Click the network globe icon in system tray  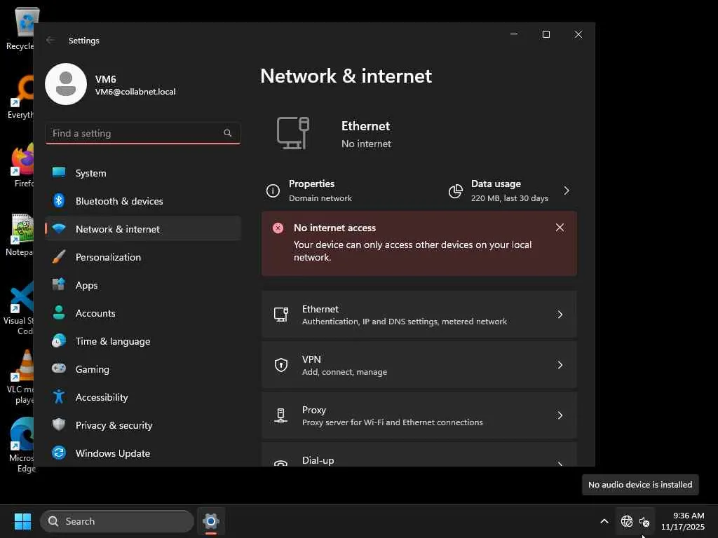coord(627,521)
